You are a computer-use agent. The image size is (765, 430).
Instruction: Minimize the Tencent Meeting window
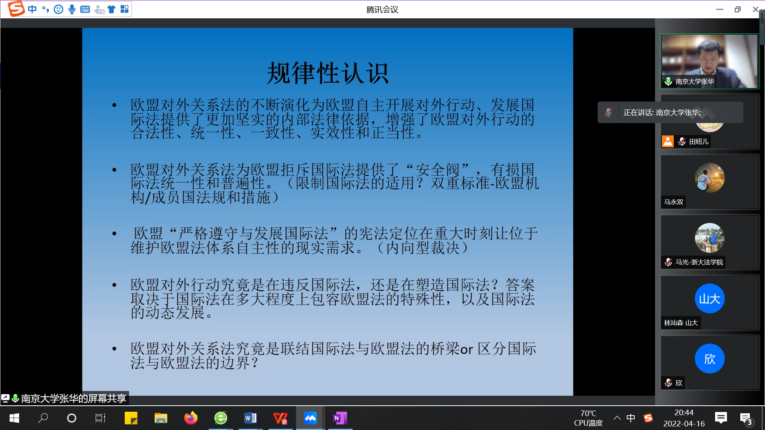coord(720,9)
